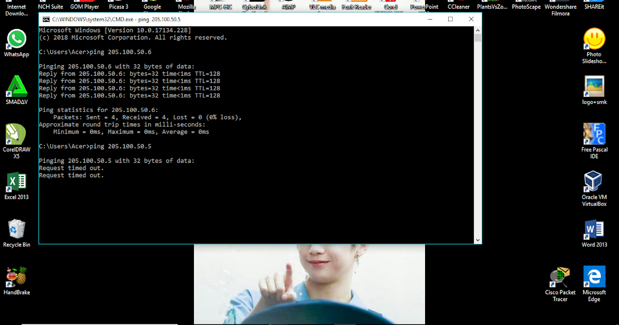Select the NCH Suite desktop label

pos(51,7)
